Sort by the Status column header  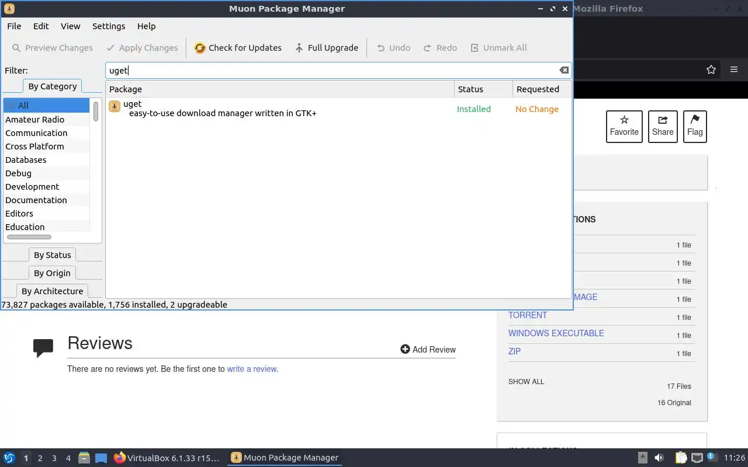click(483, 89)
